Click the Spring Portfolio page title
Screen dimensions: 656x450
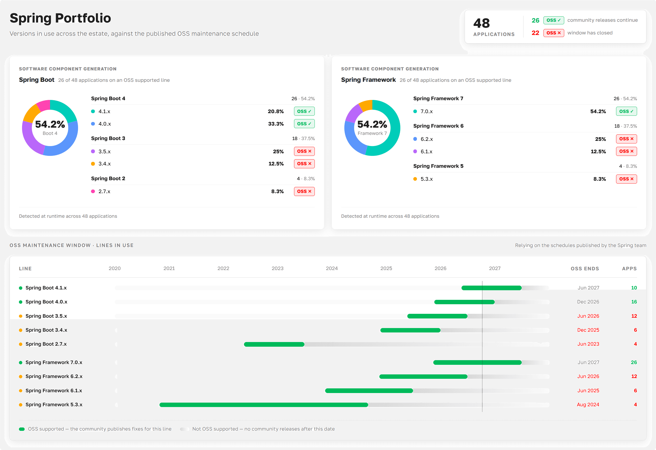pos(60,18)
